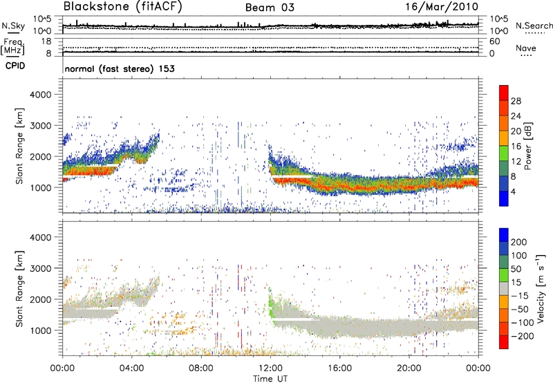Image resolution: width=553 pixels, height=383 pixels.
Task: Click the 'CPID' row label
Action: pos(15,66)
